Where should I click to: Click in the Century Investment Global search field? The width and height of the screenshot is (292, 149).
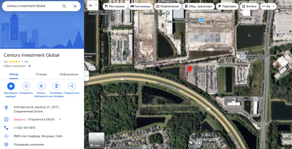34,6
